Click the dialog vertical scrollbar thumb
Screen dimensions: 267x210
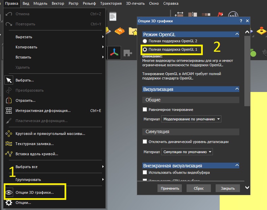[x=247, y=71]
